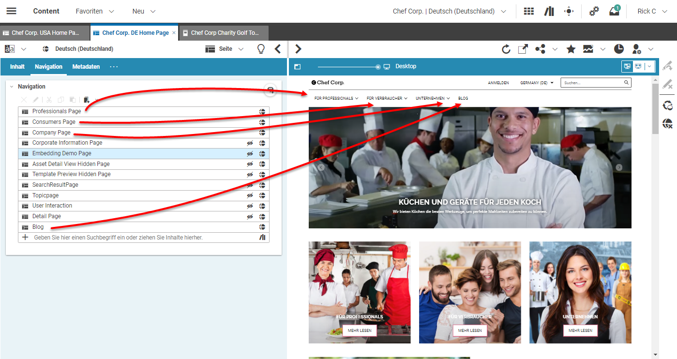Image resolution: width=677 pixels, height=359 pixels.
Task: Expand the Favoriten dropdown menu
Action: click(95, 11)
